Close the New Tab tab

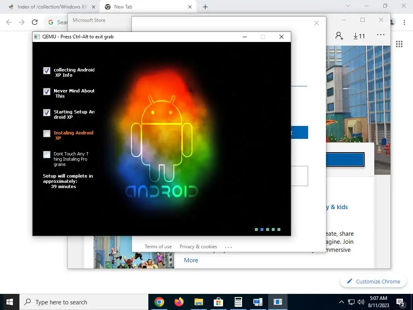(190, 7)
